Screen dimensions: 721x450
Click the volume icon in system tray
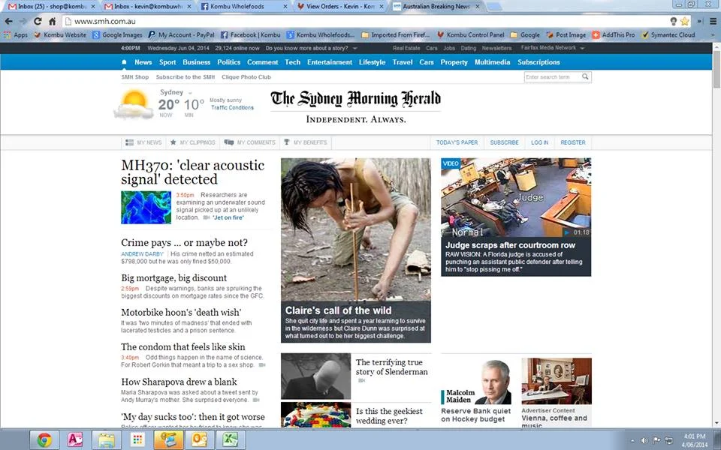click(x=644, y=440)
